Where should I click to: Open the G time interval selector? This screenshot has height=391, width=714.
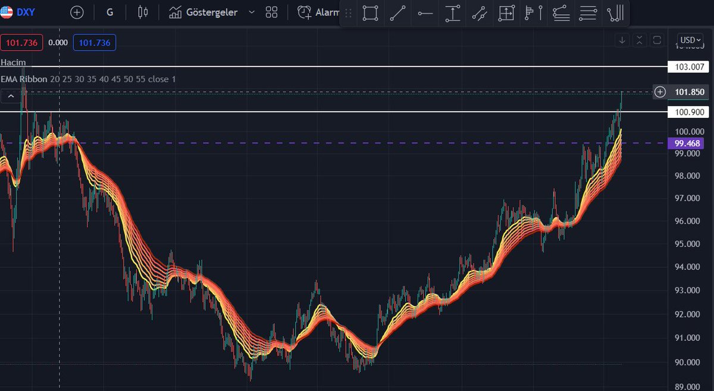[109, 12]
